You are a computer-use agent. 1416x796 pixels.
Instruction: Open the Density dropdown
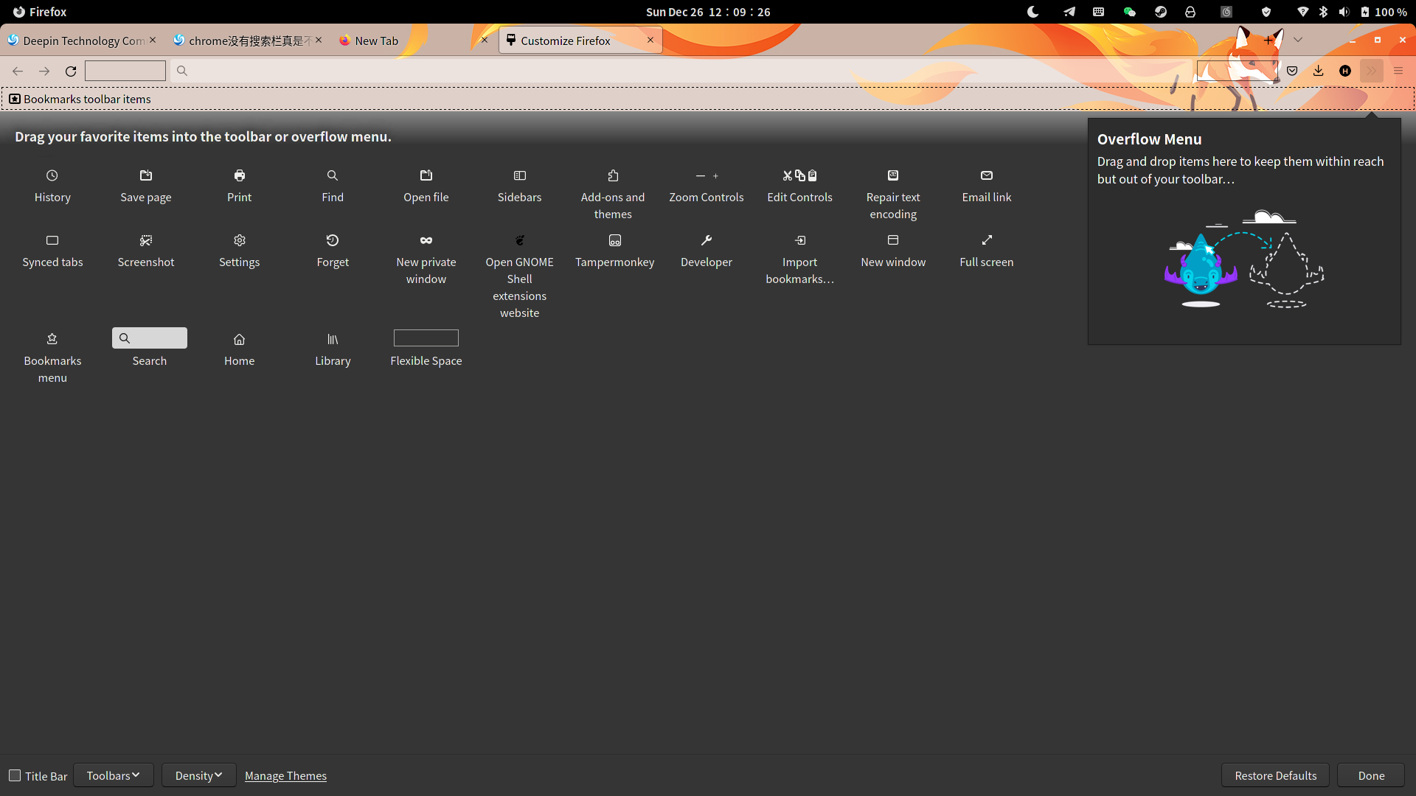pyautogui.click(x=198, y=775)
